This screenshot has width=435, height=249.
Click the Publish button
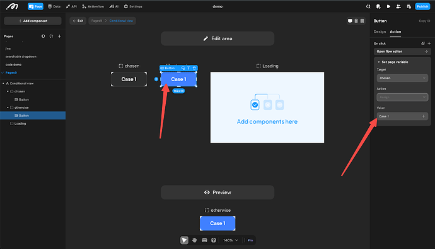[422, 6]
